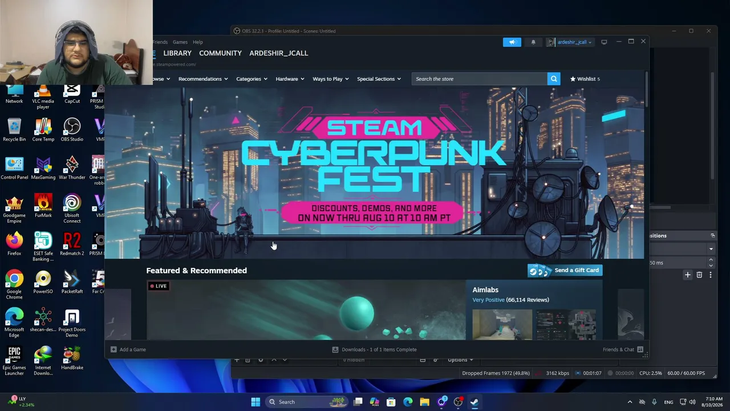Select the FurMark desktop icon
Screen dimensions: 730x411
click(x=43, y=207)
